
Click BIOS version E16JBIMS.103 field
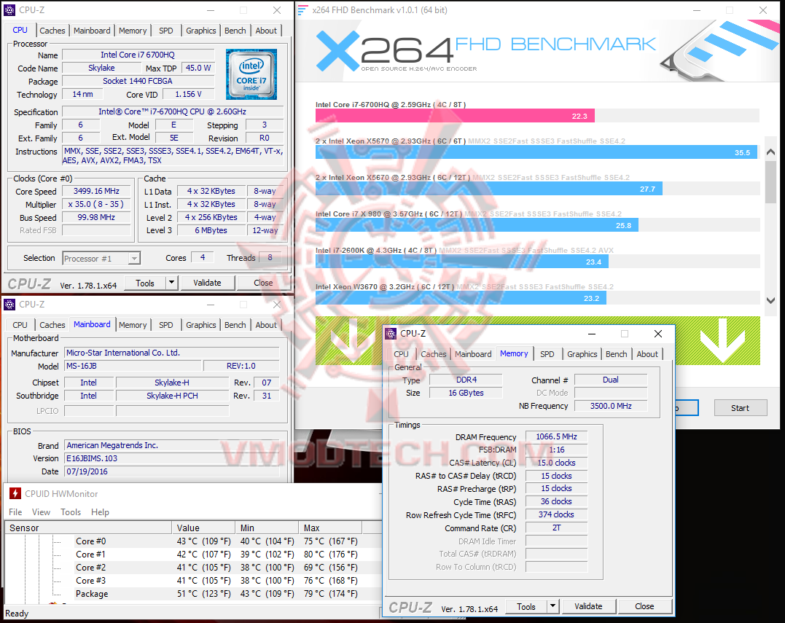(x=172, y=458)
